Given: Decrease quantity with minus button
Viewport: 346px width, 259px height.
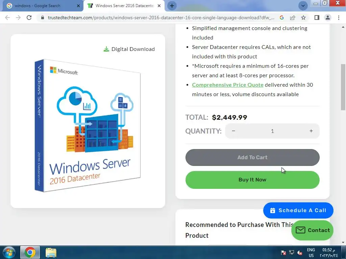Looking at the screenshot, I should pyautogui.click(x=233, y=131).
